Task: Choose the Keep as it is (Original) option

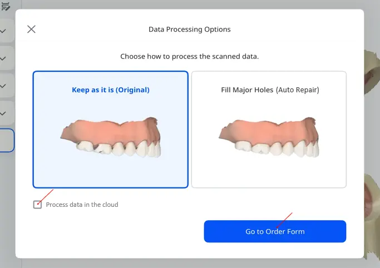Action: (111, 130)
